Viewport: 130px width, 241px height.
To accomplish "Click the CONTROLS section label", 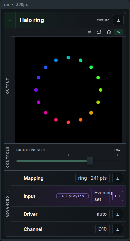I will pos(8,157).
